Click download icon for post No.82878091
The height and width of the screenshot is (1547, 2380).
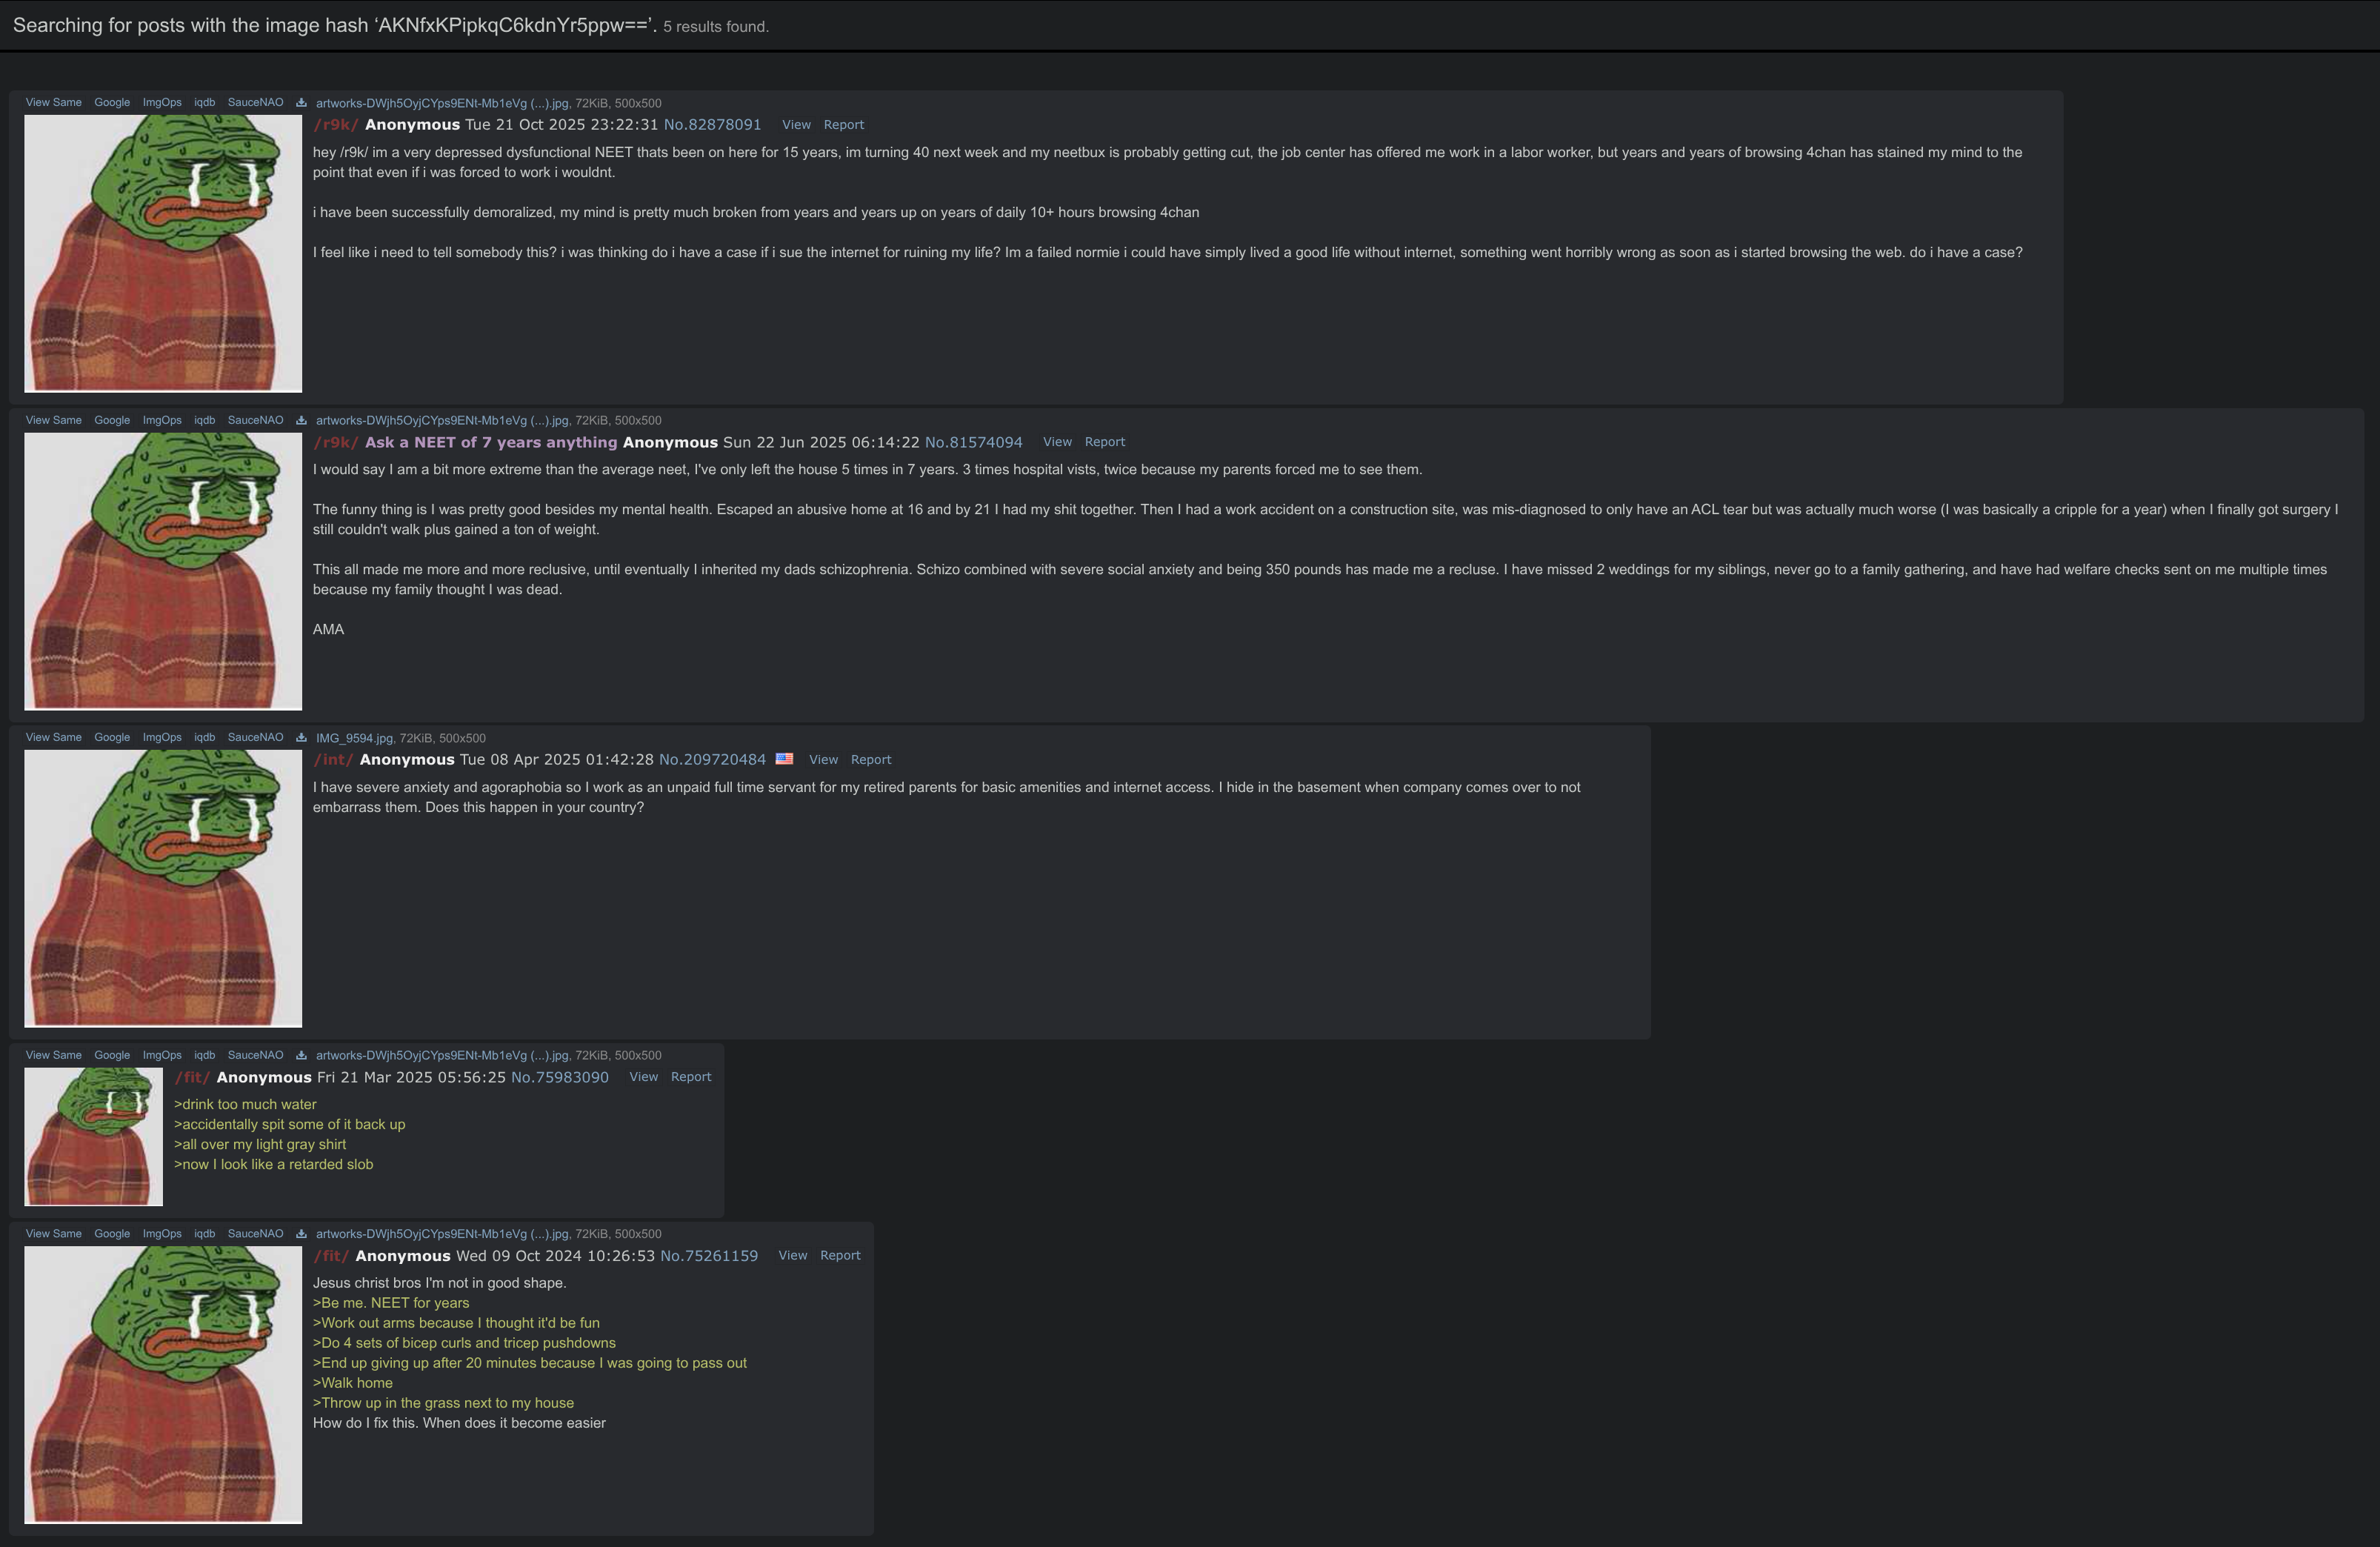(x=301, y=102)
